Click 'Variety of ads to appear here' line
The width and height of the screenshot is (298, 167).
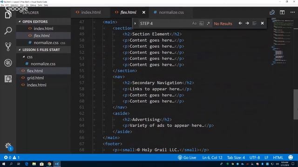pos(168,126)
